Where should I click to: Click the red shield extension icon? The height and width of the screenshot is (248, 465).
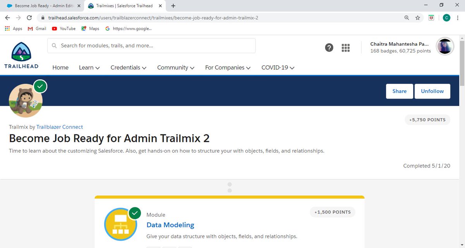click(x=431, y=17)
